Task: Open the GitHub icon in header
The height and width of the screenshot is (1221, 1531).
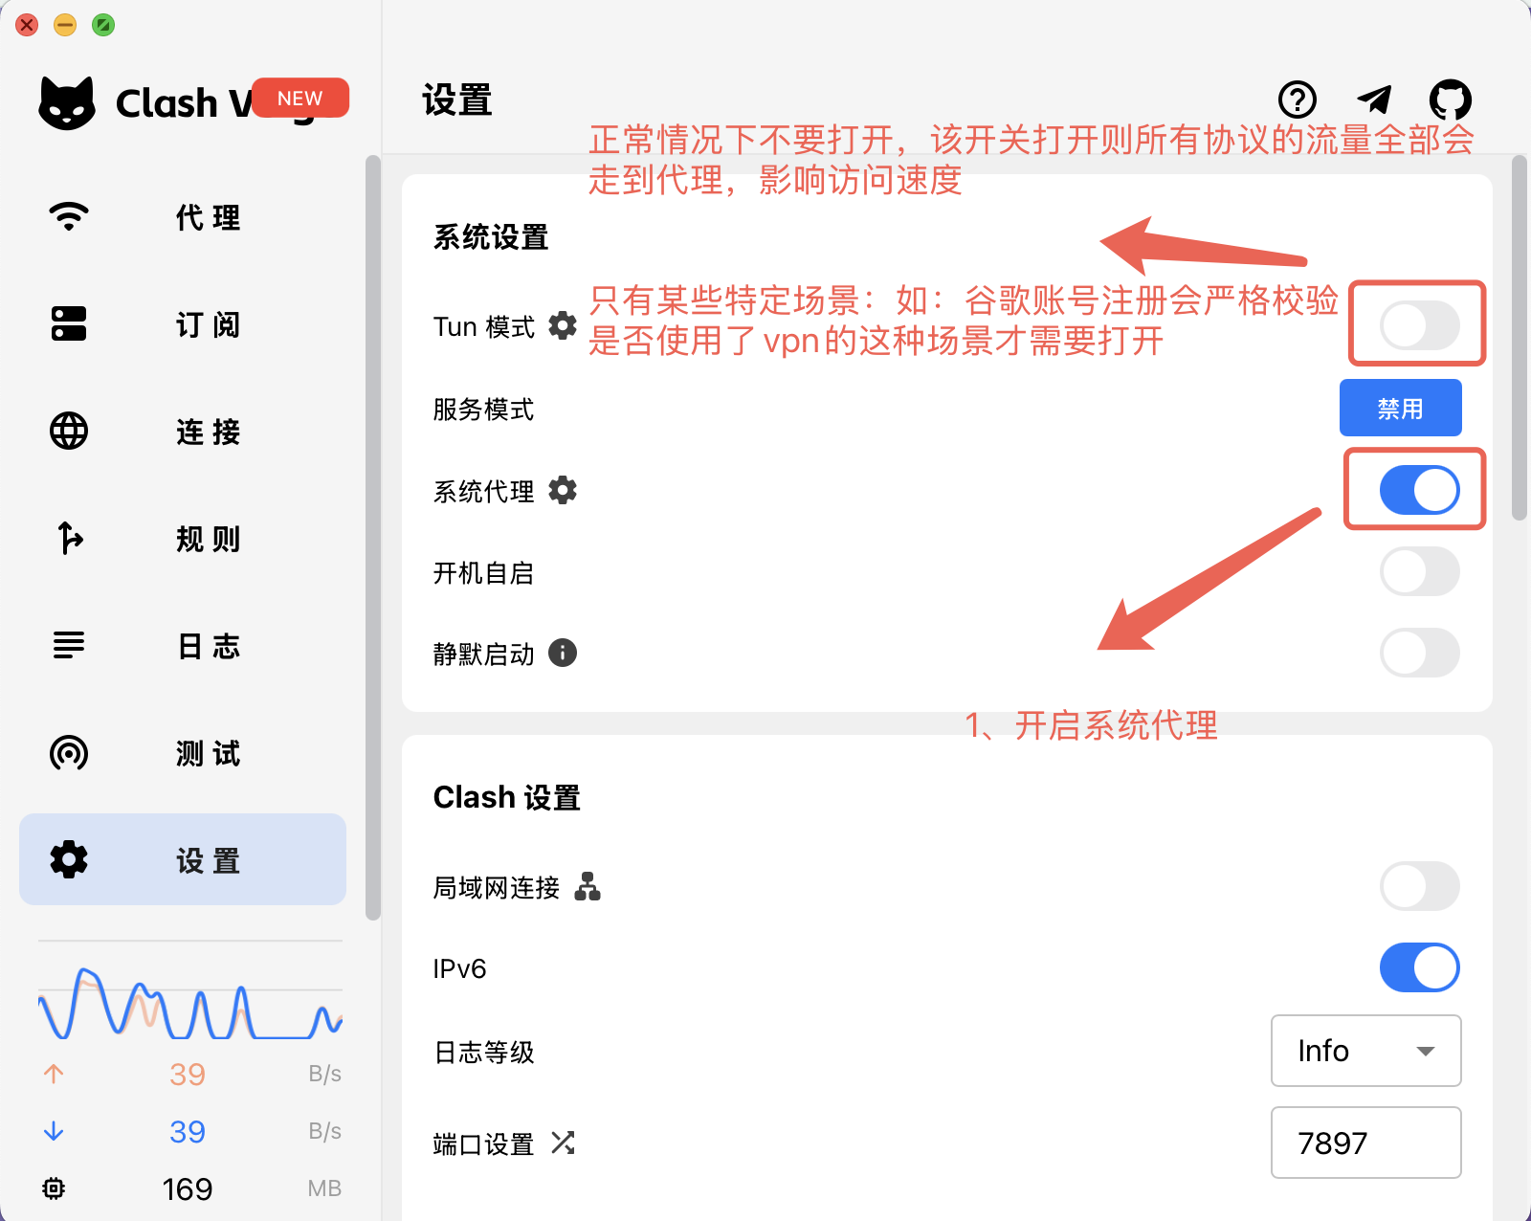Action: click(1451, 100)
